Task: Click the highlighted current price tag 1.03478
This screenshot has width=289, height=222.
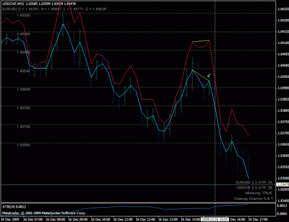Action: 283,184
